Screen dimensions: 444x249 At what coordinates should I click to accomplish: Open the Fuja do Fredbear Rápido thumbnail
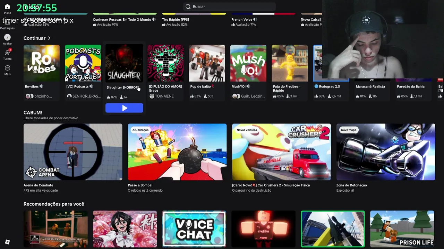(290, 63)
